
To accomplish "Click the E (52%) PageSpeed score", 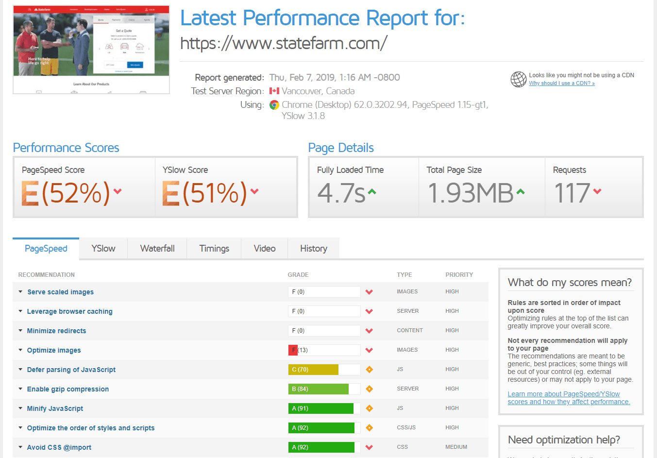I will coord(66,193).
